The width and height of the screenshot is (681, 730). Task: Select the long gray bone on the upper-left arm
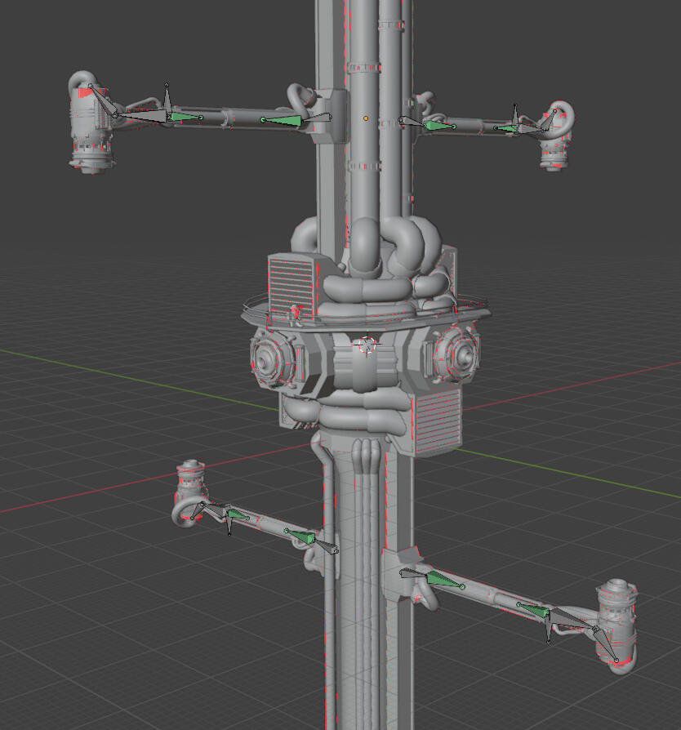141,116
